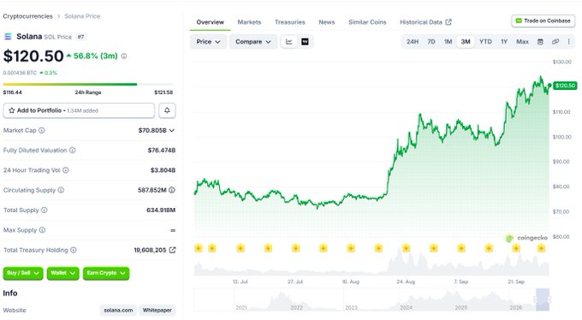The height and width of the screenshot is (320, 582).
Task: Click the $120.50 current price tag on chart
Action: (565, 86)
